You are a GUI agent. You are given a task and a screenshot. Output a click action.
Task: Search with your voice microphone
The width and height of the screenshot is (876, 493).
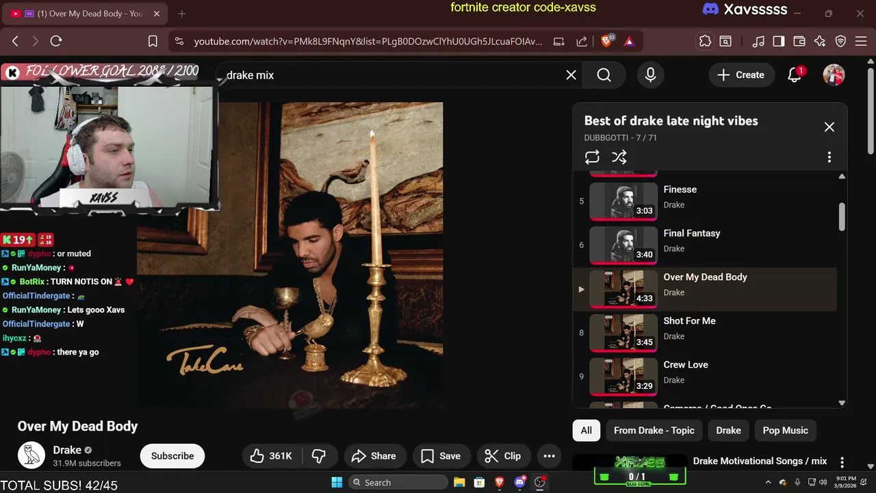click(x=650, y=75)
